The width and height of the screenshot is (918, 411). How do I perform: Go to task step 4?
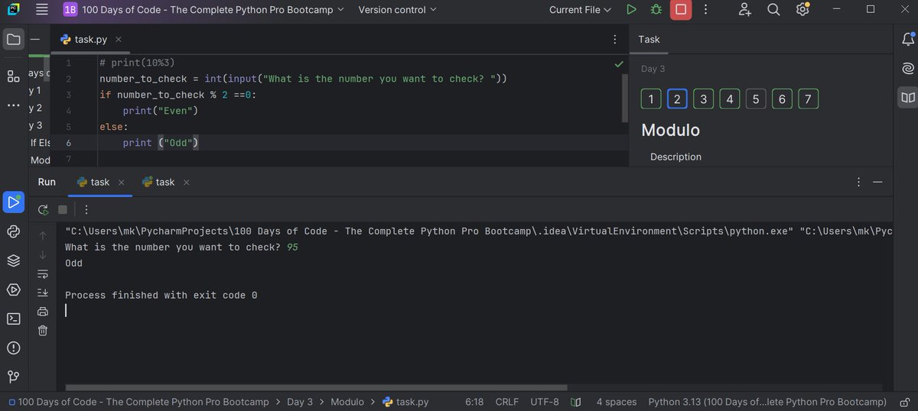pyautogui.click(x=729, y=99)
